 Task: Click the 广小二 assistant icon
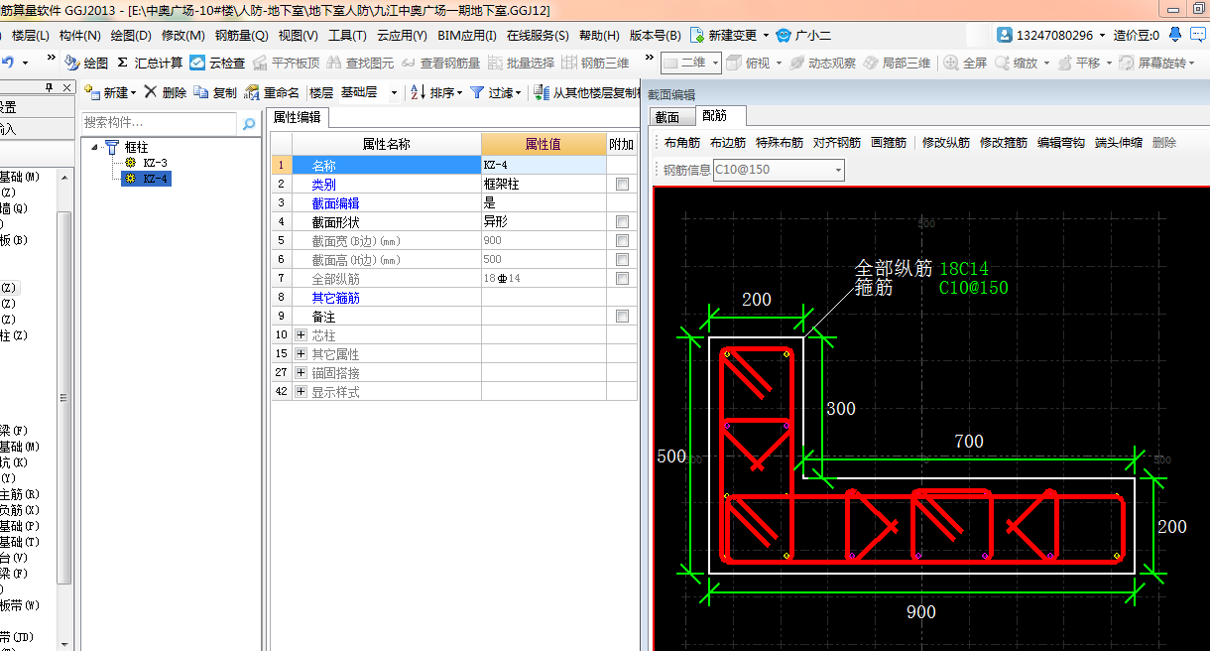785,35
